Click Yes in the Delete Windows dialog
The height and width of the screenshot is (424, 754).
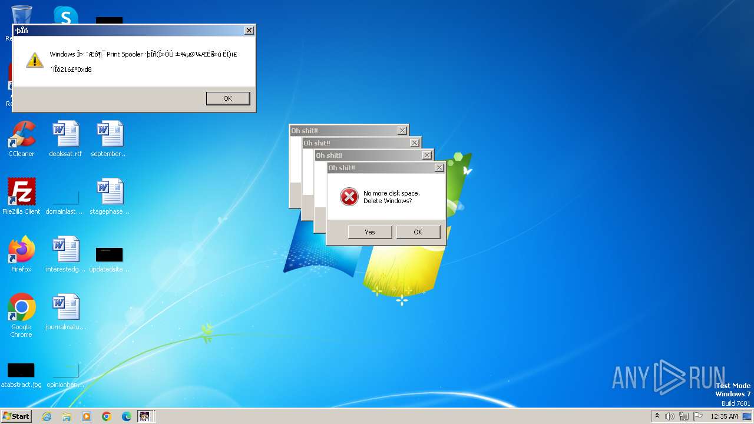click(370, 232)
